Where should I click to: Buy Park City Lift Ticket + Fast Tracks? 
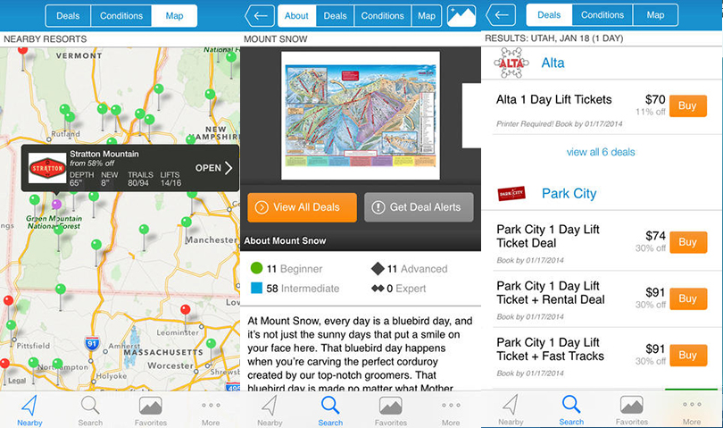coord(687,355)
